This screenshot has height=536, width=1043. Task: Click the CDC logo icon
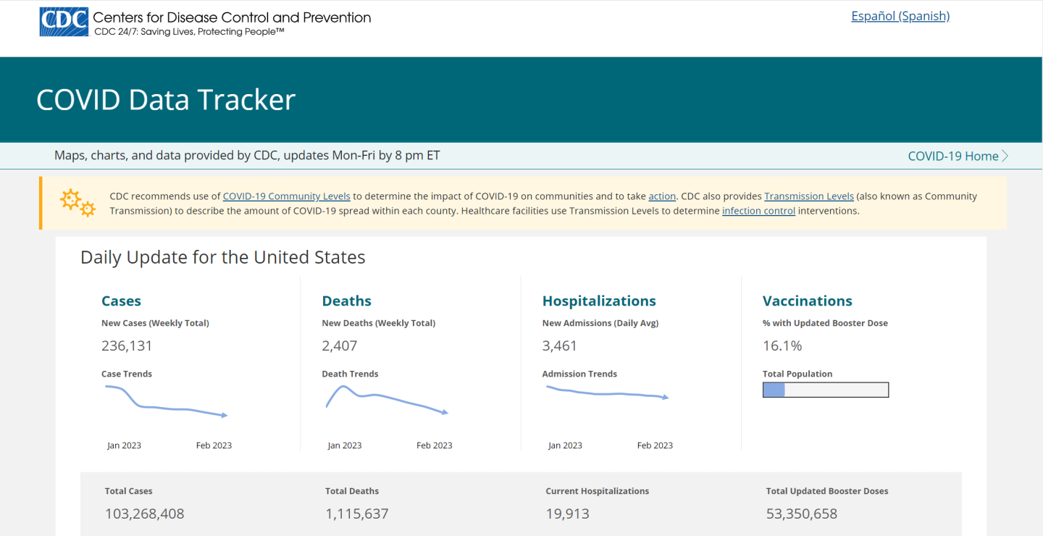(64, 22)
